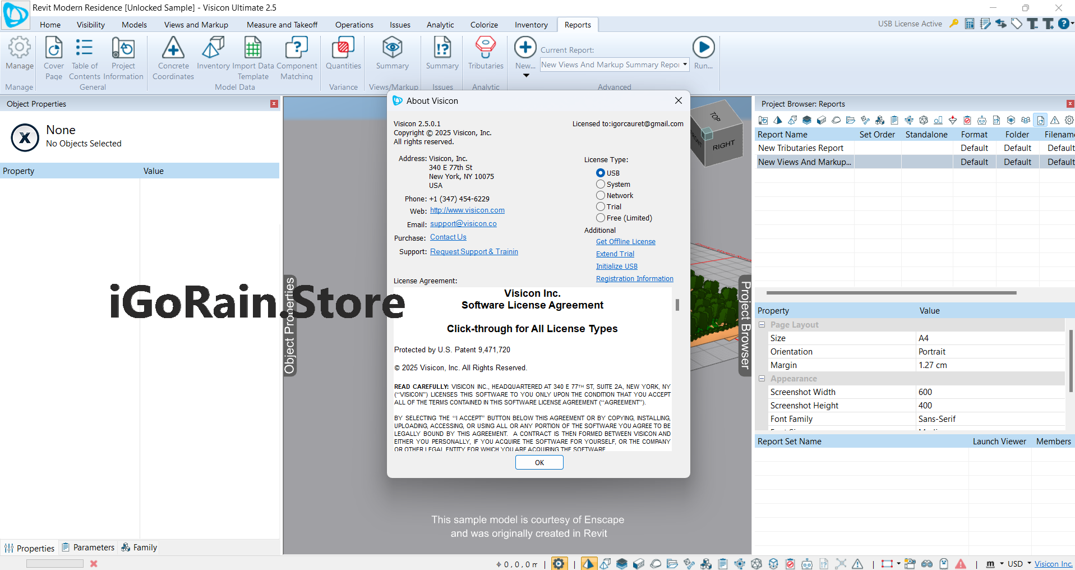The height and width of the screenshot is (570, 1075).
Task: Open the Current Report dropdown
Action: [685, 65]
